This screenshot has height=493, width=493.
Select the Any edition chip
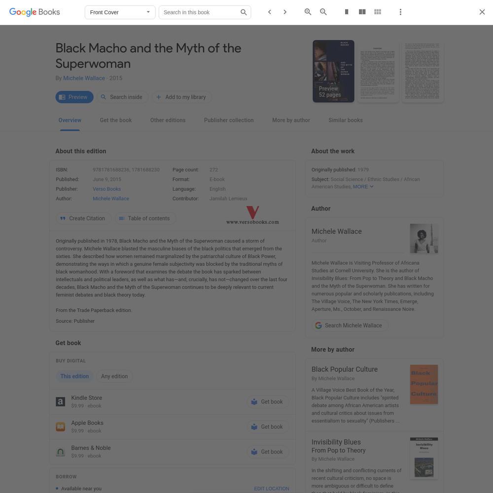[x=114, y=376]
